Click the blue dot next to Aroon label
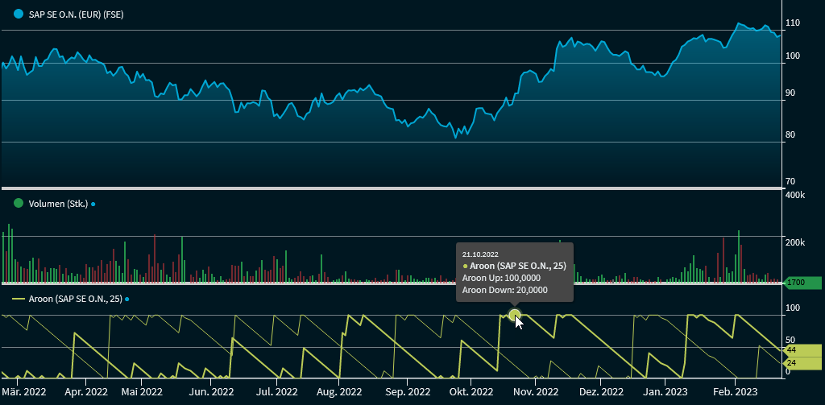825x405 pixels. point(126,300)
